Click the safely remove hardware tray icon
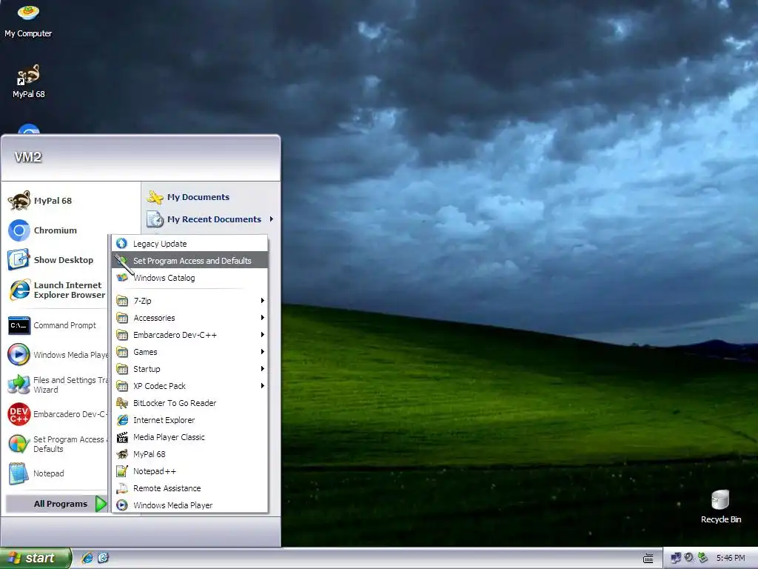Image resolution: width=758 pixels, height=569 pixels. tap(702, 559)
